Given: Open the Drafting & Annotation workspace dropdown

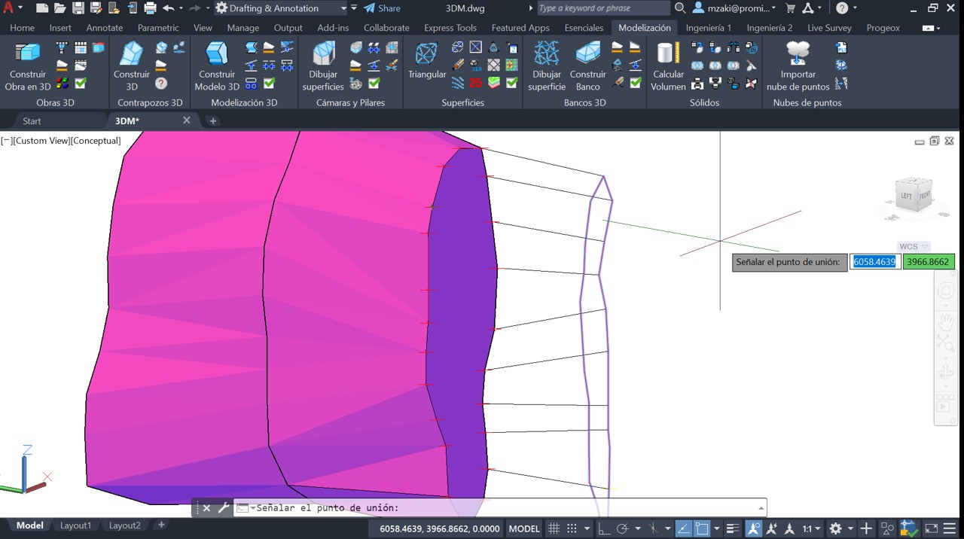Looking at the screenshot, I should point(344,8).
